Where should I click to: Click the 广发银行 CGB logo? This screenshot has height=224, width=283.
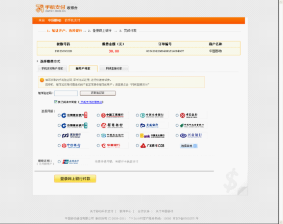click(152, 145)
